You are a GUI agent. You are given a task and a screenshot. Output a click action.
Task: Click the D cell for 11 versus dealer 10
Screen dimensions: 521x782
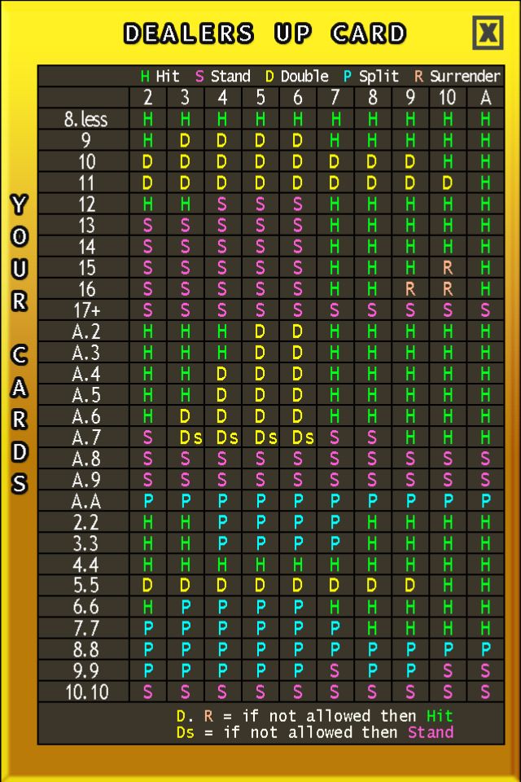[x=448, y=183]
